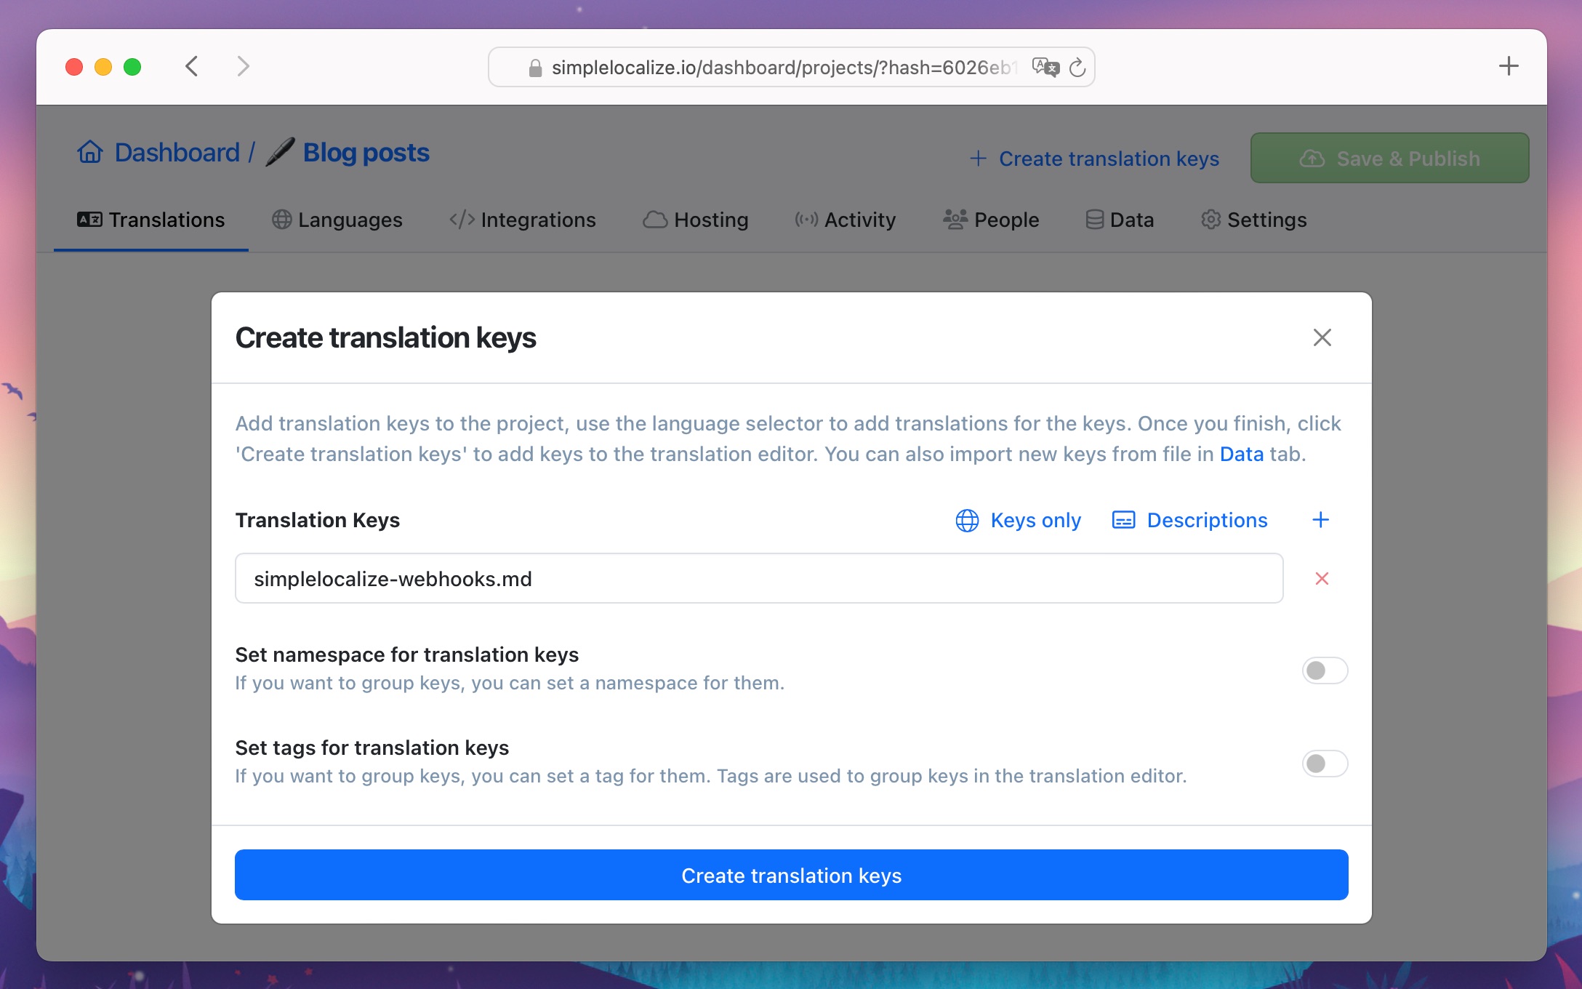
Task: Toggle Set namespace for translation keys
Action: tap(1325, 670)
